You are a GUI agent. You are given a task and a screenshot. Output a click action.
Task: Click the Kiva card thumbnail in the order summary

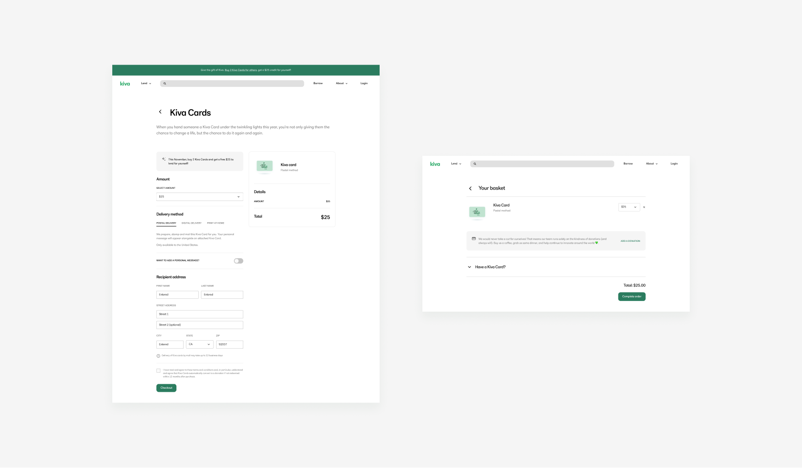pos(265,167)
